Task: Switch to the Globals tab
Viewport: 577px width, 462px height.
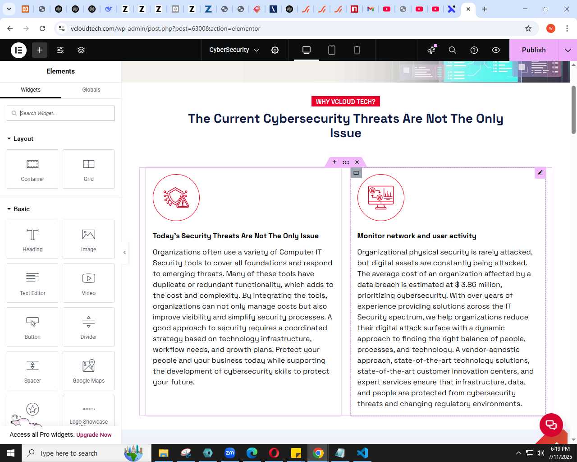Action: click(91, 90)
